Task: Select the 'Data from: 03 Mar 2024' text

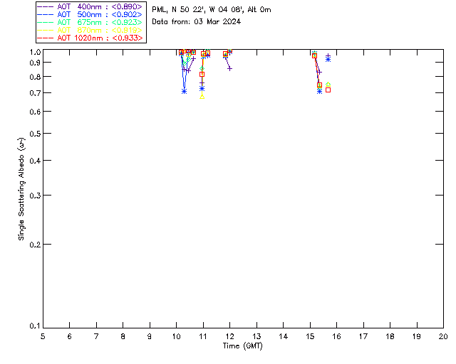Action: tap(197, 21)
